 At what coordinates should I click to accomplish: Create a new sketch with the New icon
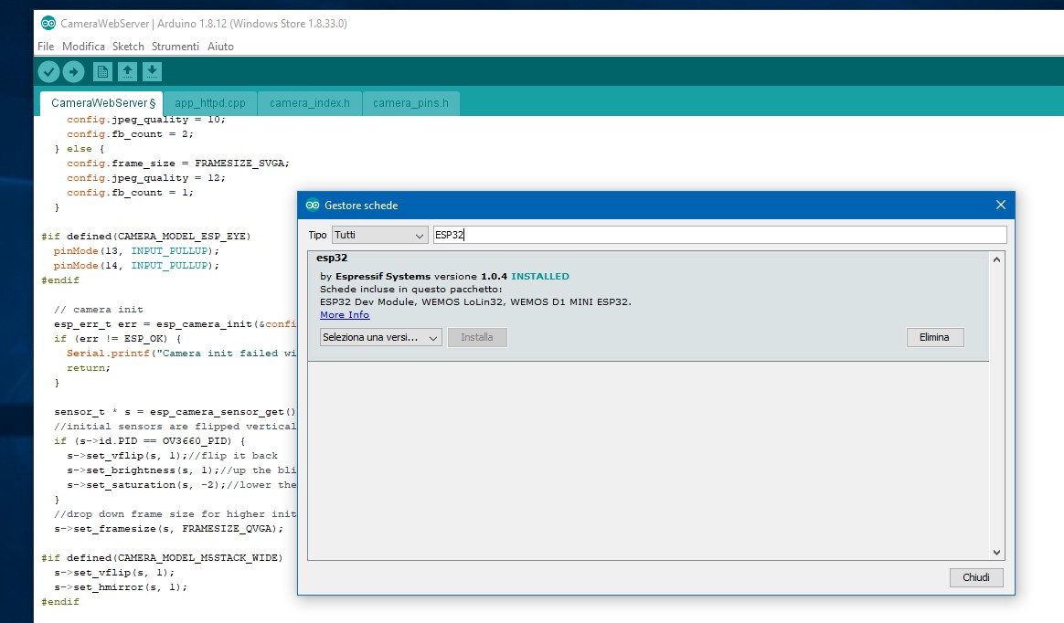(102, 71)
